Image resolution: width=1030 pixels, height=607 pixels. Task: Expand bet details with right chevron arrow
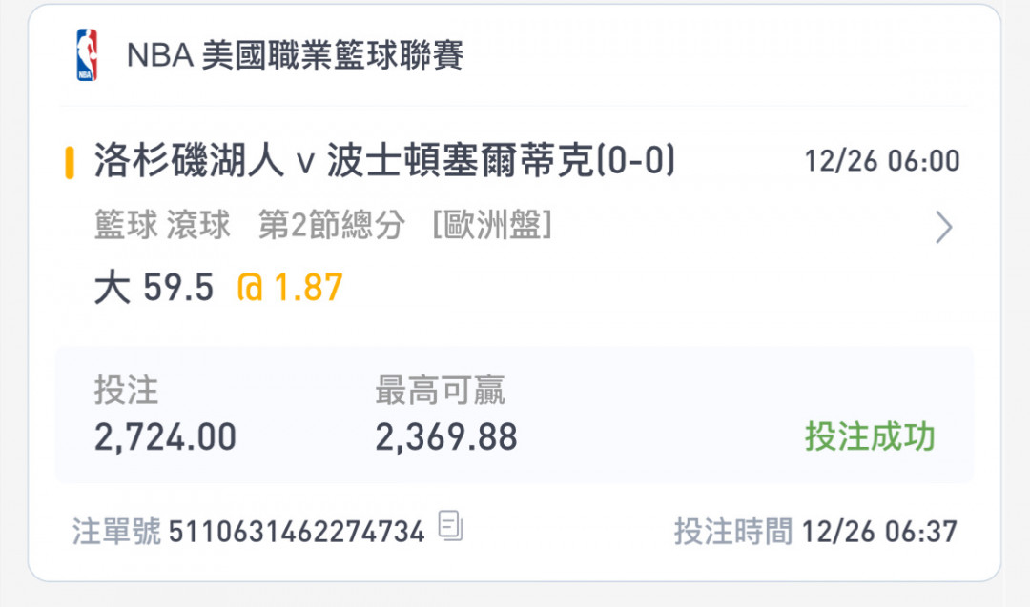pyautogui.click(x=944, y=228)
